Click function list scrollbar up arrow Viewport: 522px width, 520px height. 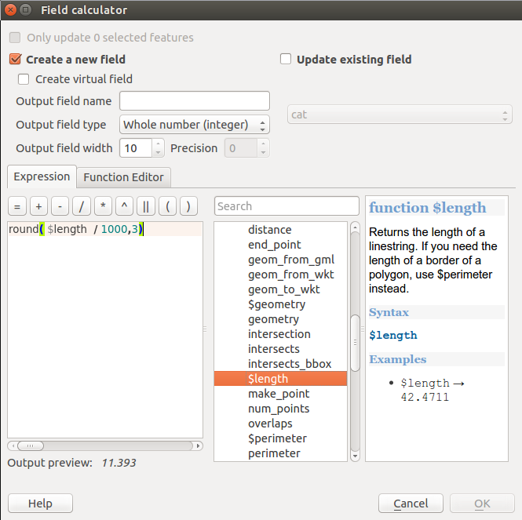(x=356, y=227)
